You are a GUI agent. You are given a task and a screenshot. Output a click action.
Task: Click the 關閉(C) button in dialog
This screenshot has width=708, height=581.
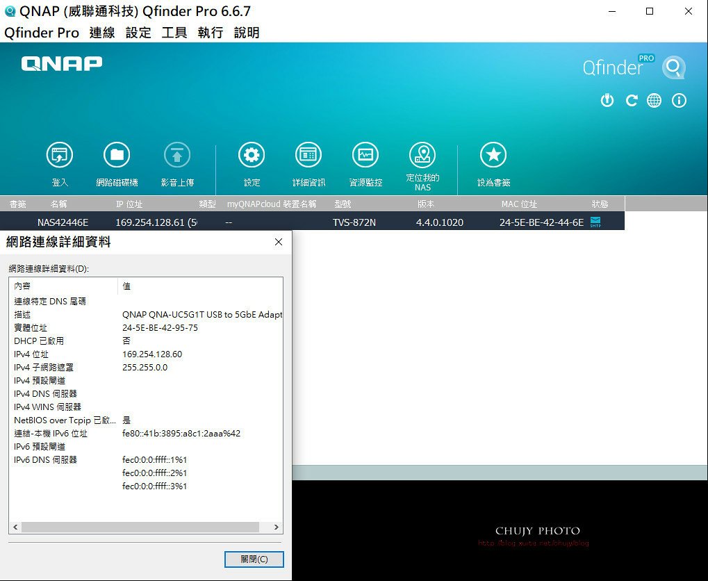[254, 559]
